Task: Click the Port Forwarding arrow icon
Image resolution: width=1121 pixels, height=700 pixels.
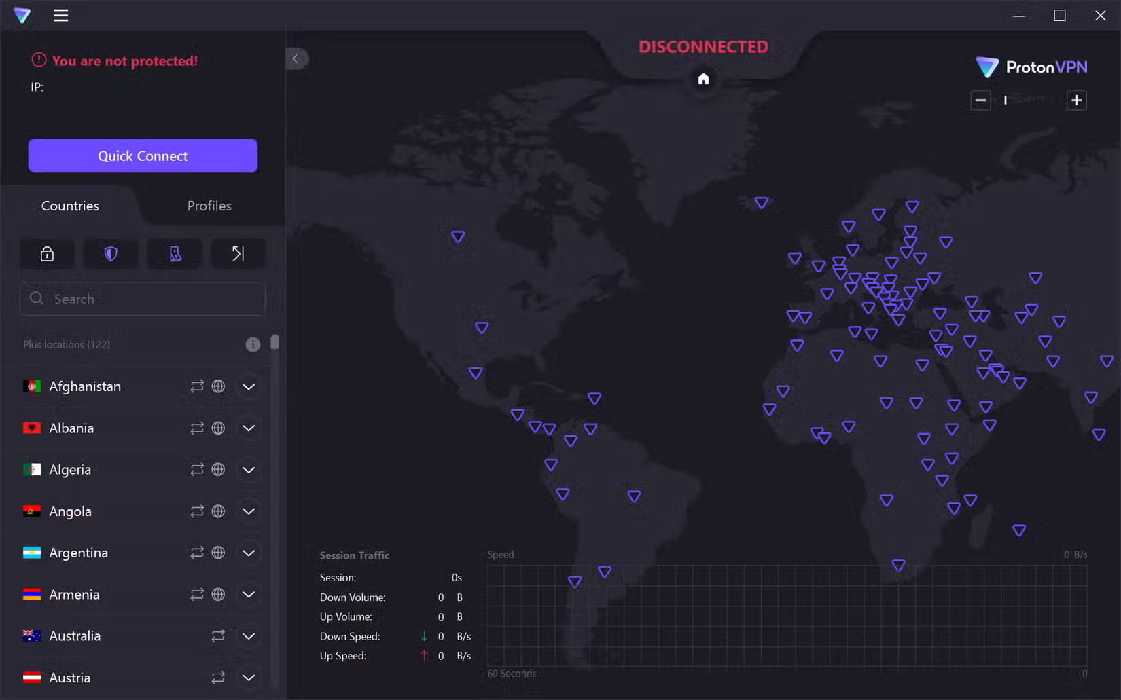Action: (x=238, y=254)
